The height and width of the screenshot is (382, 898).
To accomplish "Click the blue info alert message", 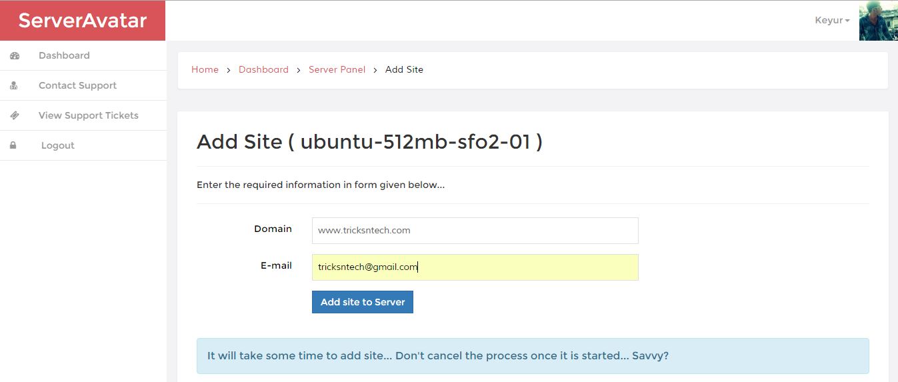I will [533, 356].
